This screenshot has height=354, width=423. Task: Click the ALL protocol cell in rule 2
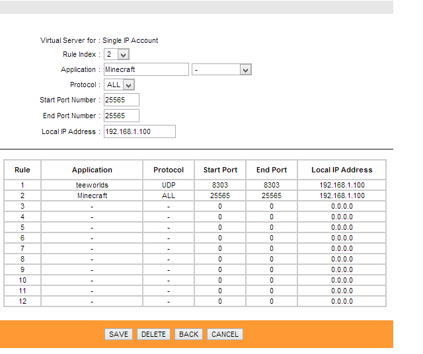[x=169, y=195]
